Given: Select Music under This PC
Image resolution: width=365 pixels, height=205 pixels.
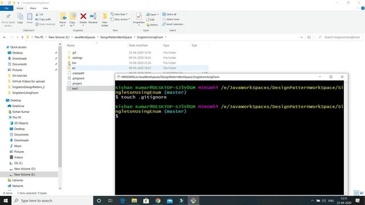Looking at the screenshot, I should (18, 146).
